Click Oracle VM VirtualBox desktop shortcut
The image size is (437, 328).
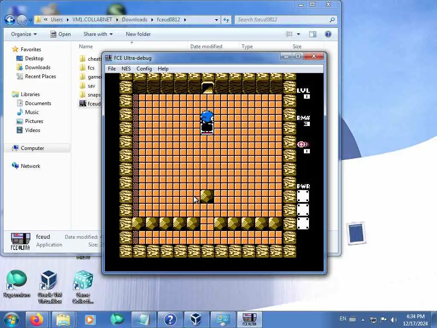[x=50, y=287]
